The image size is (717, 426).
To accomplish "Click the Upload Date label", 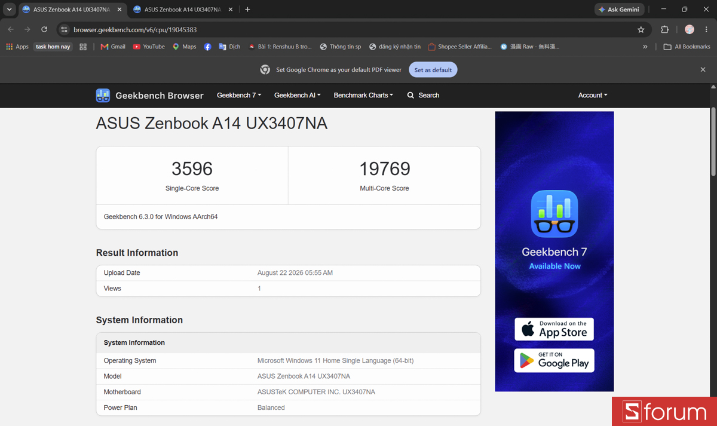I will tap(122, 273).
